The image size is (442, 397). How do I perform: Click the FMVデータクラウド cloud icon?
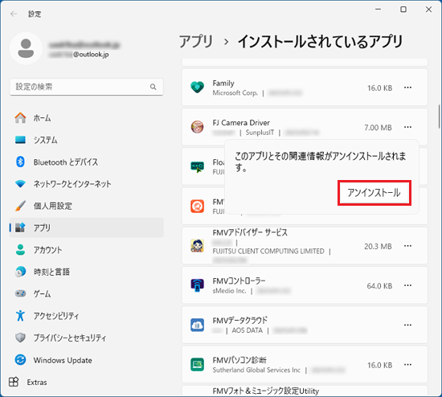197,325
